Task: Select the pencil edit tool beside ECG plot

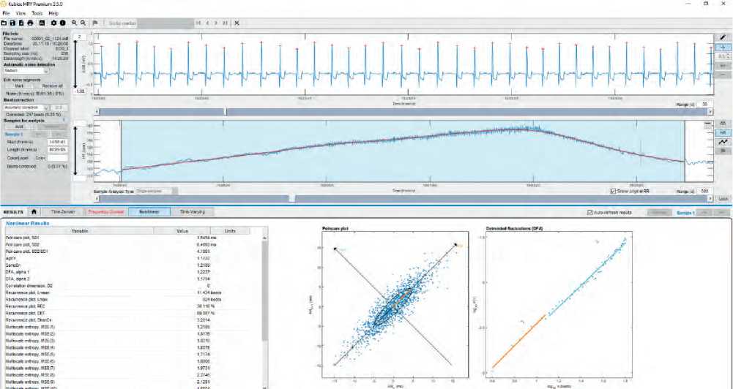Action: pos(723,37)
